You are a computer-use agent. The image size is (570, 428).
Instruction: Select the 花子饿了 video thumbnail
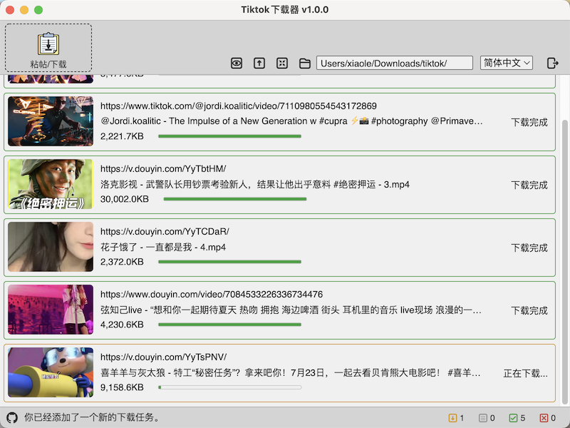click(51, 247)
